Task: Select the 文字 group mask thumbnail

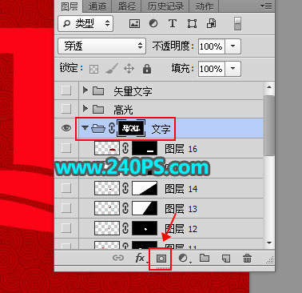Action: tap(131, 129)
